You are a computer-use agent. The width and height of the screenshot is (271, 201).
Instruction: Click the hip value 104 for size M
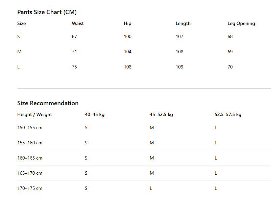coord(127,52)
